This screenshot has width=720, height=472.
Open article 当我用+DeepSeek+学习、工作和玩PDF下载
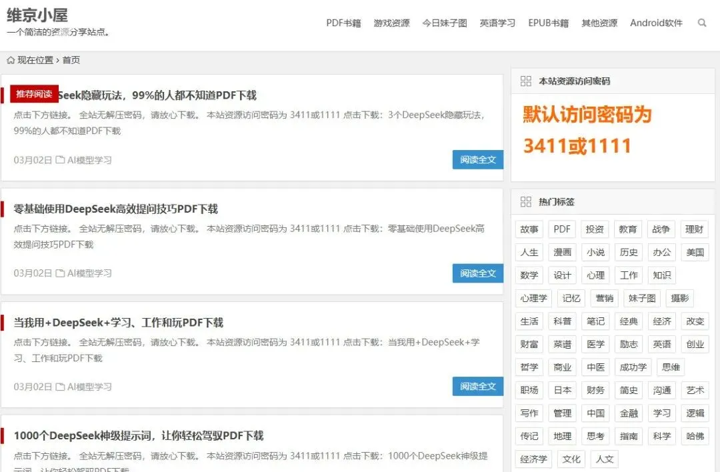tap(119, 323)
